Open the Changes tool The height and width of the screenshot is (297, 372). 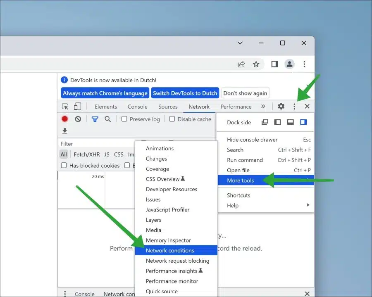[176, 159]
